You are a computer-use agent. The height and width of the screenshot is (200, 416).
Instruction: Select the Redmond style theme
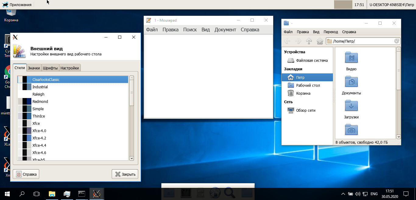(40, 102)
